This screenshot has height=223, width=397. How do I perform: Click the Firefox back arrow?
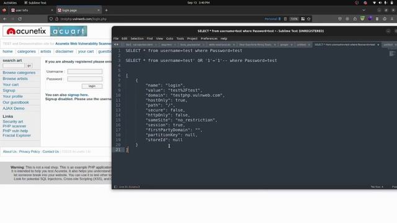point(5,19)
